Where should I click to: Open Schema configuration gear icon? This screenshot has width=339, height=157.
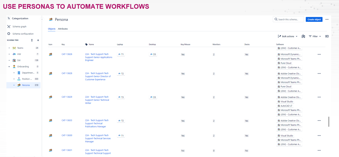click(9, 34)
